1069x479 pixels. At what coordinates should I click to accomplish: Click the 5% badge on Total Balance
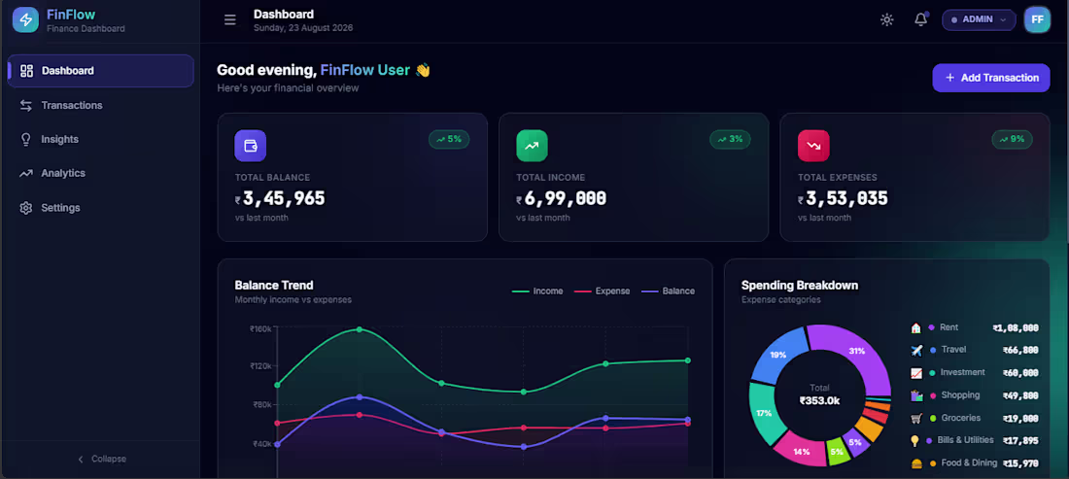pos(449,139)
